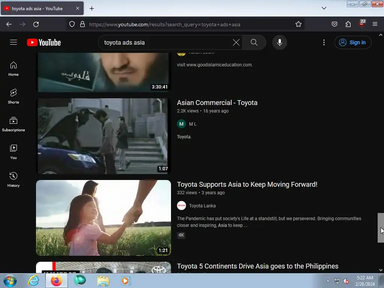Open M L channel avatar

(x=181, y=124)
